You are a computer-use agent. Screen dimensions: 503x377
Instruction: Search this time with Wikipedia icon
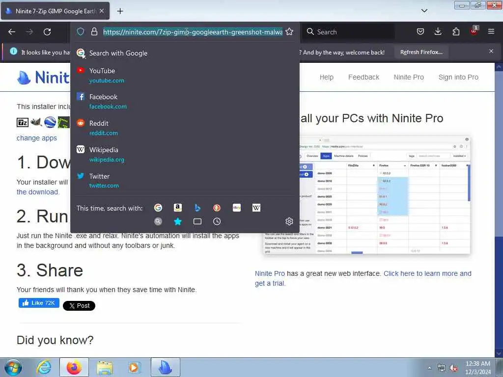click(x=256, y=208)
